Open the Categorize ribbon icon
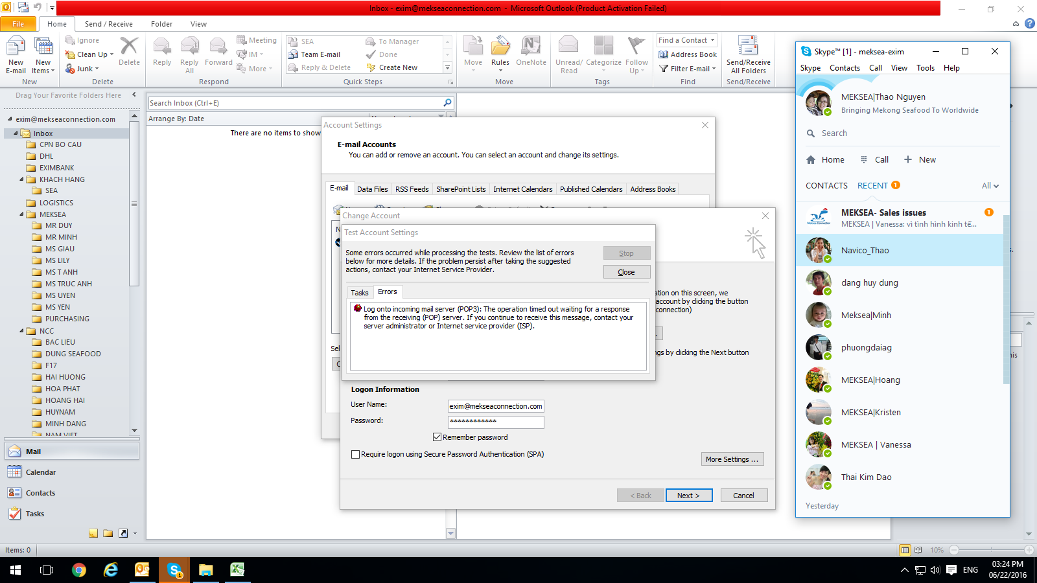The height and width of the screenshot is (583, 1037). click(603, 54)
